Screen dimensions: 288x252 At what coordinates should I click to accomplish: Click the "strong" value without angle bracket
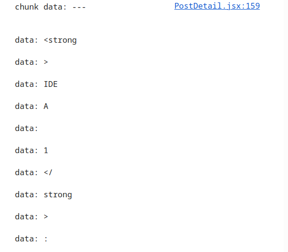[58, 195]
